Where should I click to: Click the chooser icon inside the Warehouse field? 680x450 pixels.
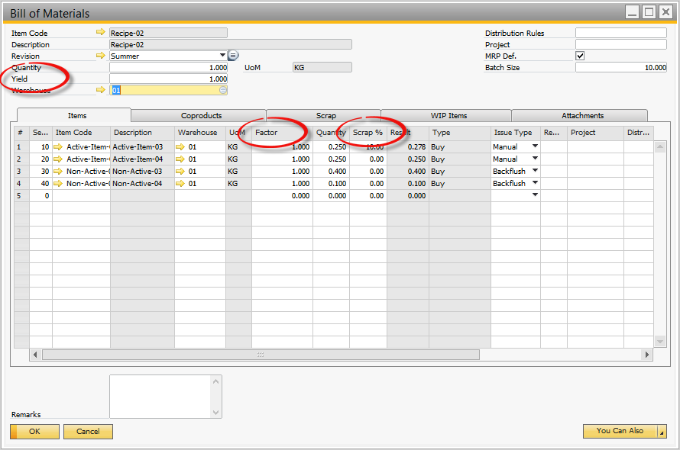(x=223, y=90)
